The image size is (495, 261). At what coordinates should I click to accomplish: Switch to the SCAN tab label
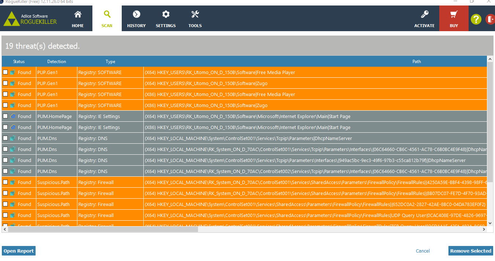click(x=107, y=26)
